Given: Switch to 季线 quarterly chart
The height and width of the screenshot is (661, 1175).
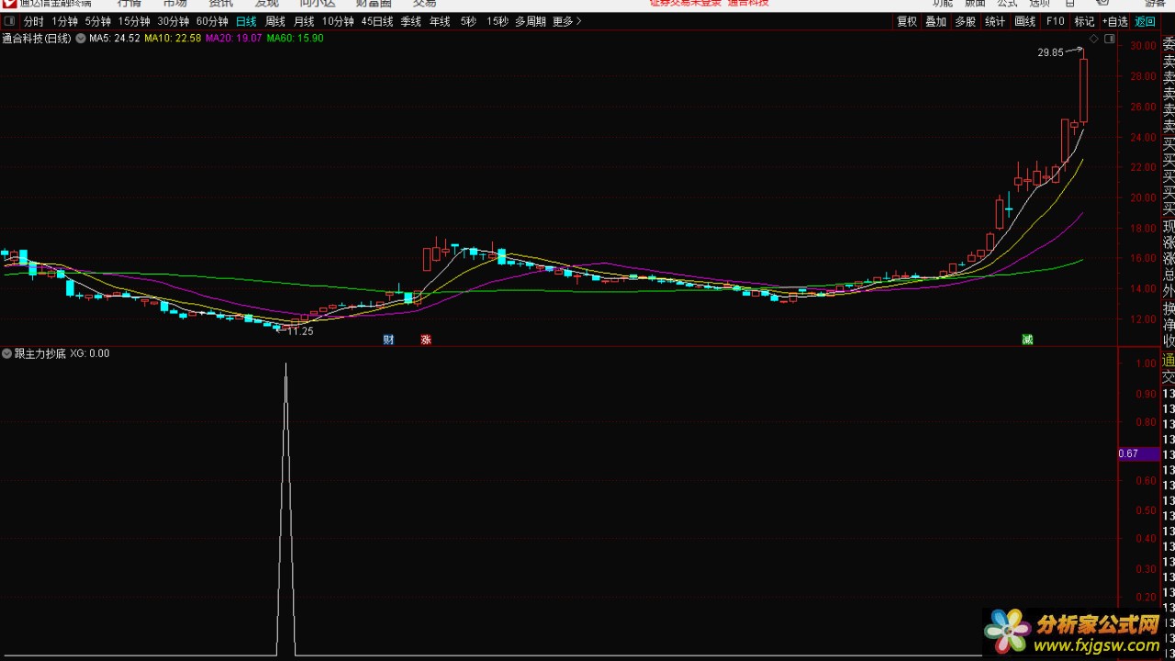Looking at the screenshot, I should coord(410,21).
